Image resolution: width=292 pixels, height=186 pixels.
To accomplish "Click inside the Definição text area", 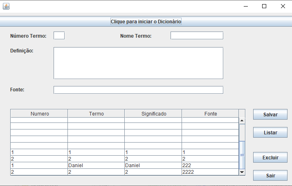I will tap(138, 63).
